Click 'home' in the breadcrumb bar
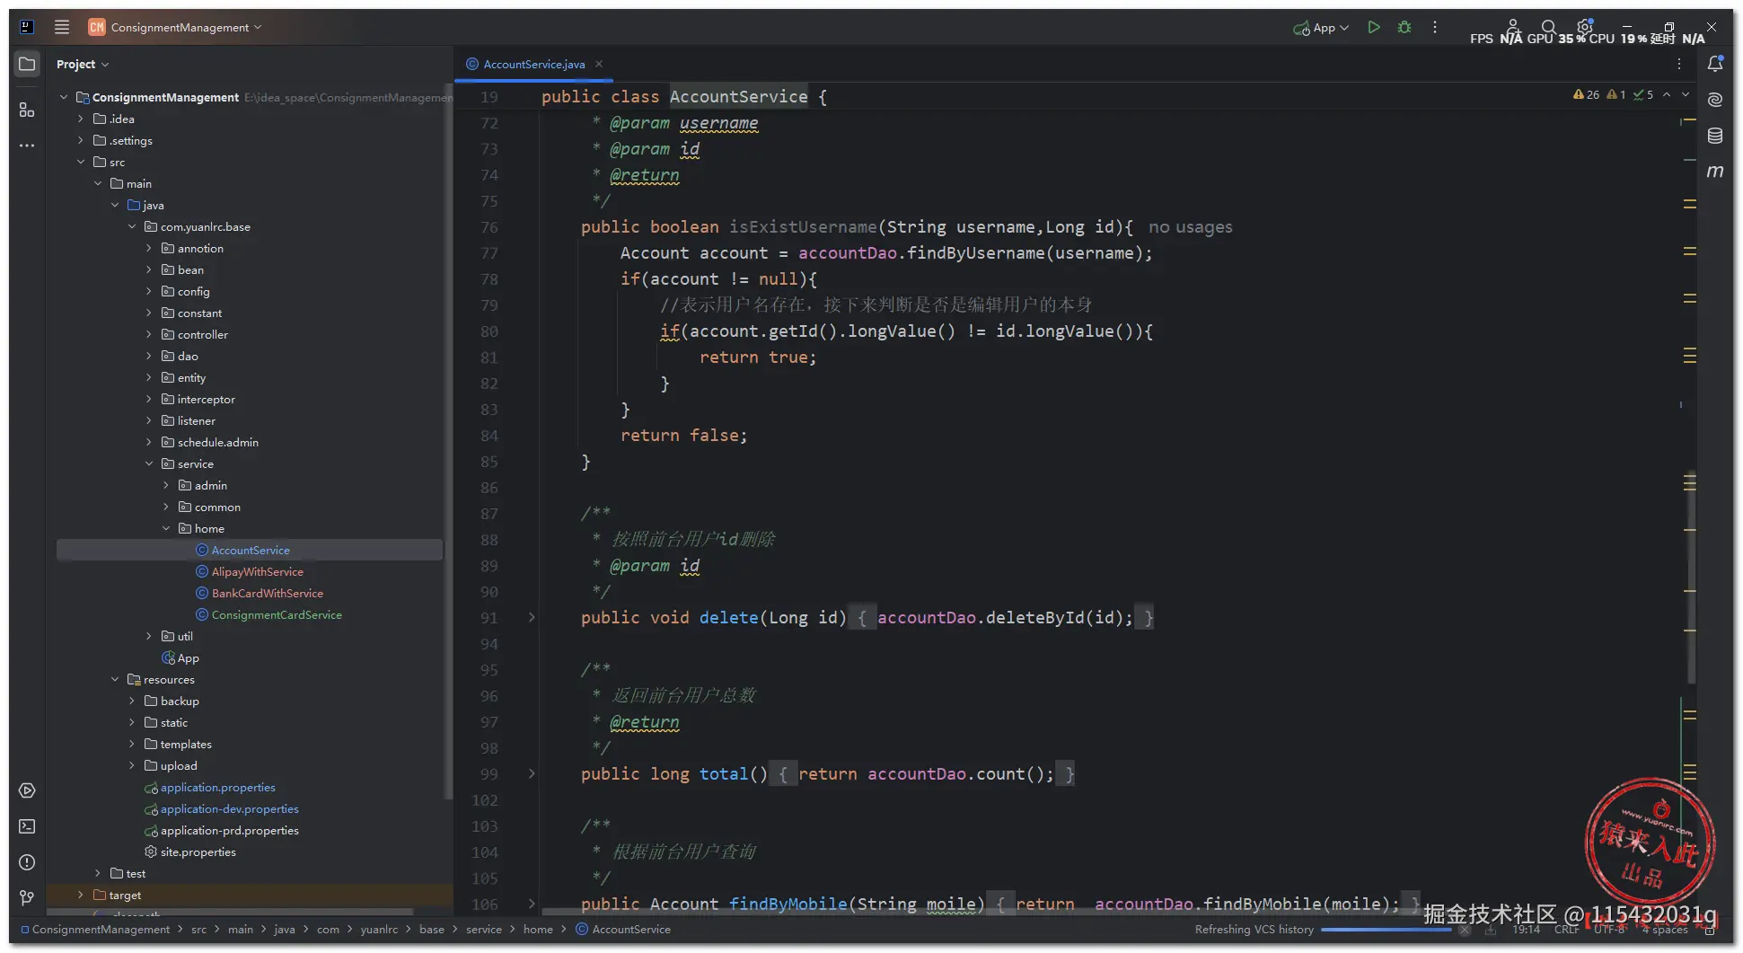This screenshot has height=953, width=1743. click(x=538, y=929)
